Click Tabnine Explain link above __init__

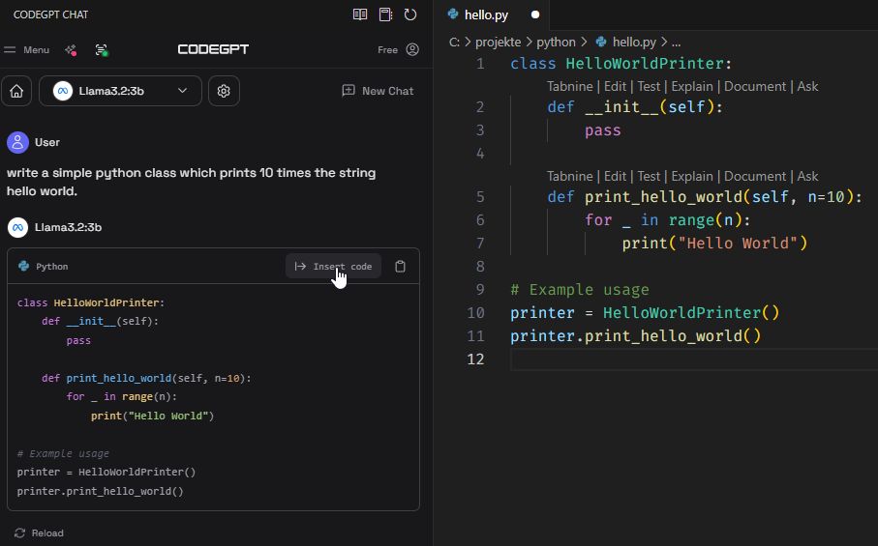(x=691, y=86)
